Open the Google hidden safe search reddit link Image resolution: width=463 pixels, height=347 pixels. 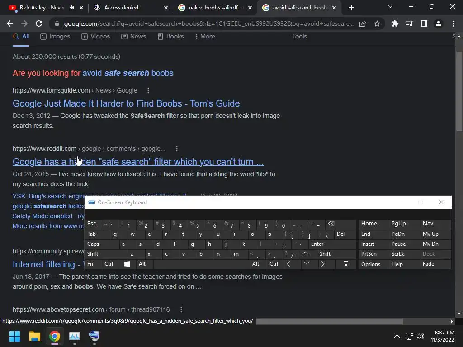click(x=138, y=162)
